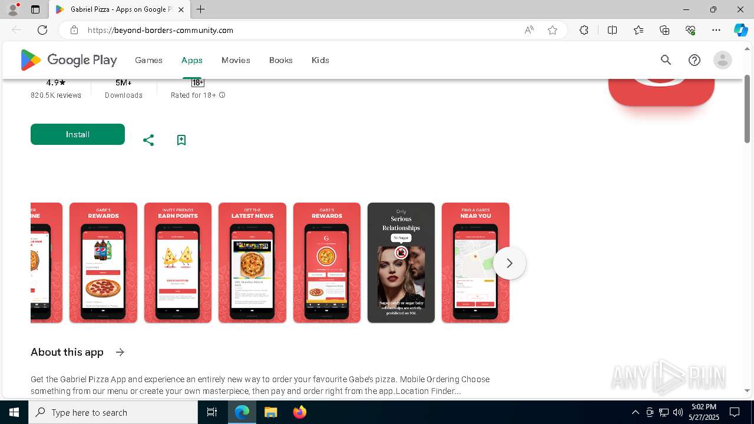754x424 pixels.
Task: Open Invite Friends Earn Points screenshot
Action: (177, 263)
